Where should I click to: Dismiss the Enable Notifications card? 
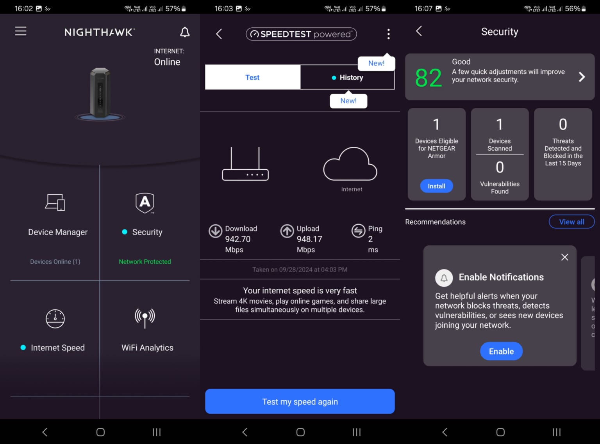click(564, 257)
